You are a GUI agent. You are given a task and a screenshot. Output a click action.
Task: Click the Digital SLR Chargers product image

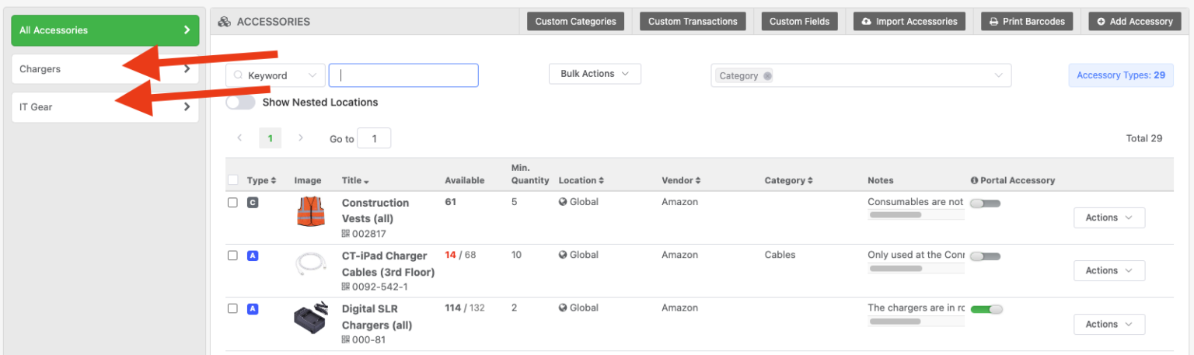[x=310, y=318]
